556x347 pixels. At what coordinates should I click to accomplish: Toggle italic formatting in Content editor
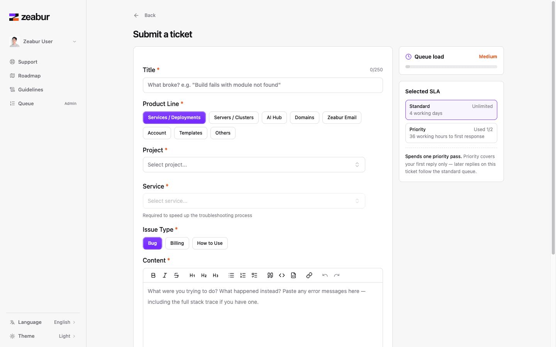click(165, 275)
